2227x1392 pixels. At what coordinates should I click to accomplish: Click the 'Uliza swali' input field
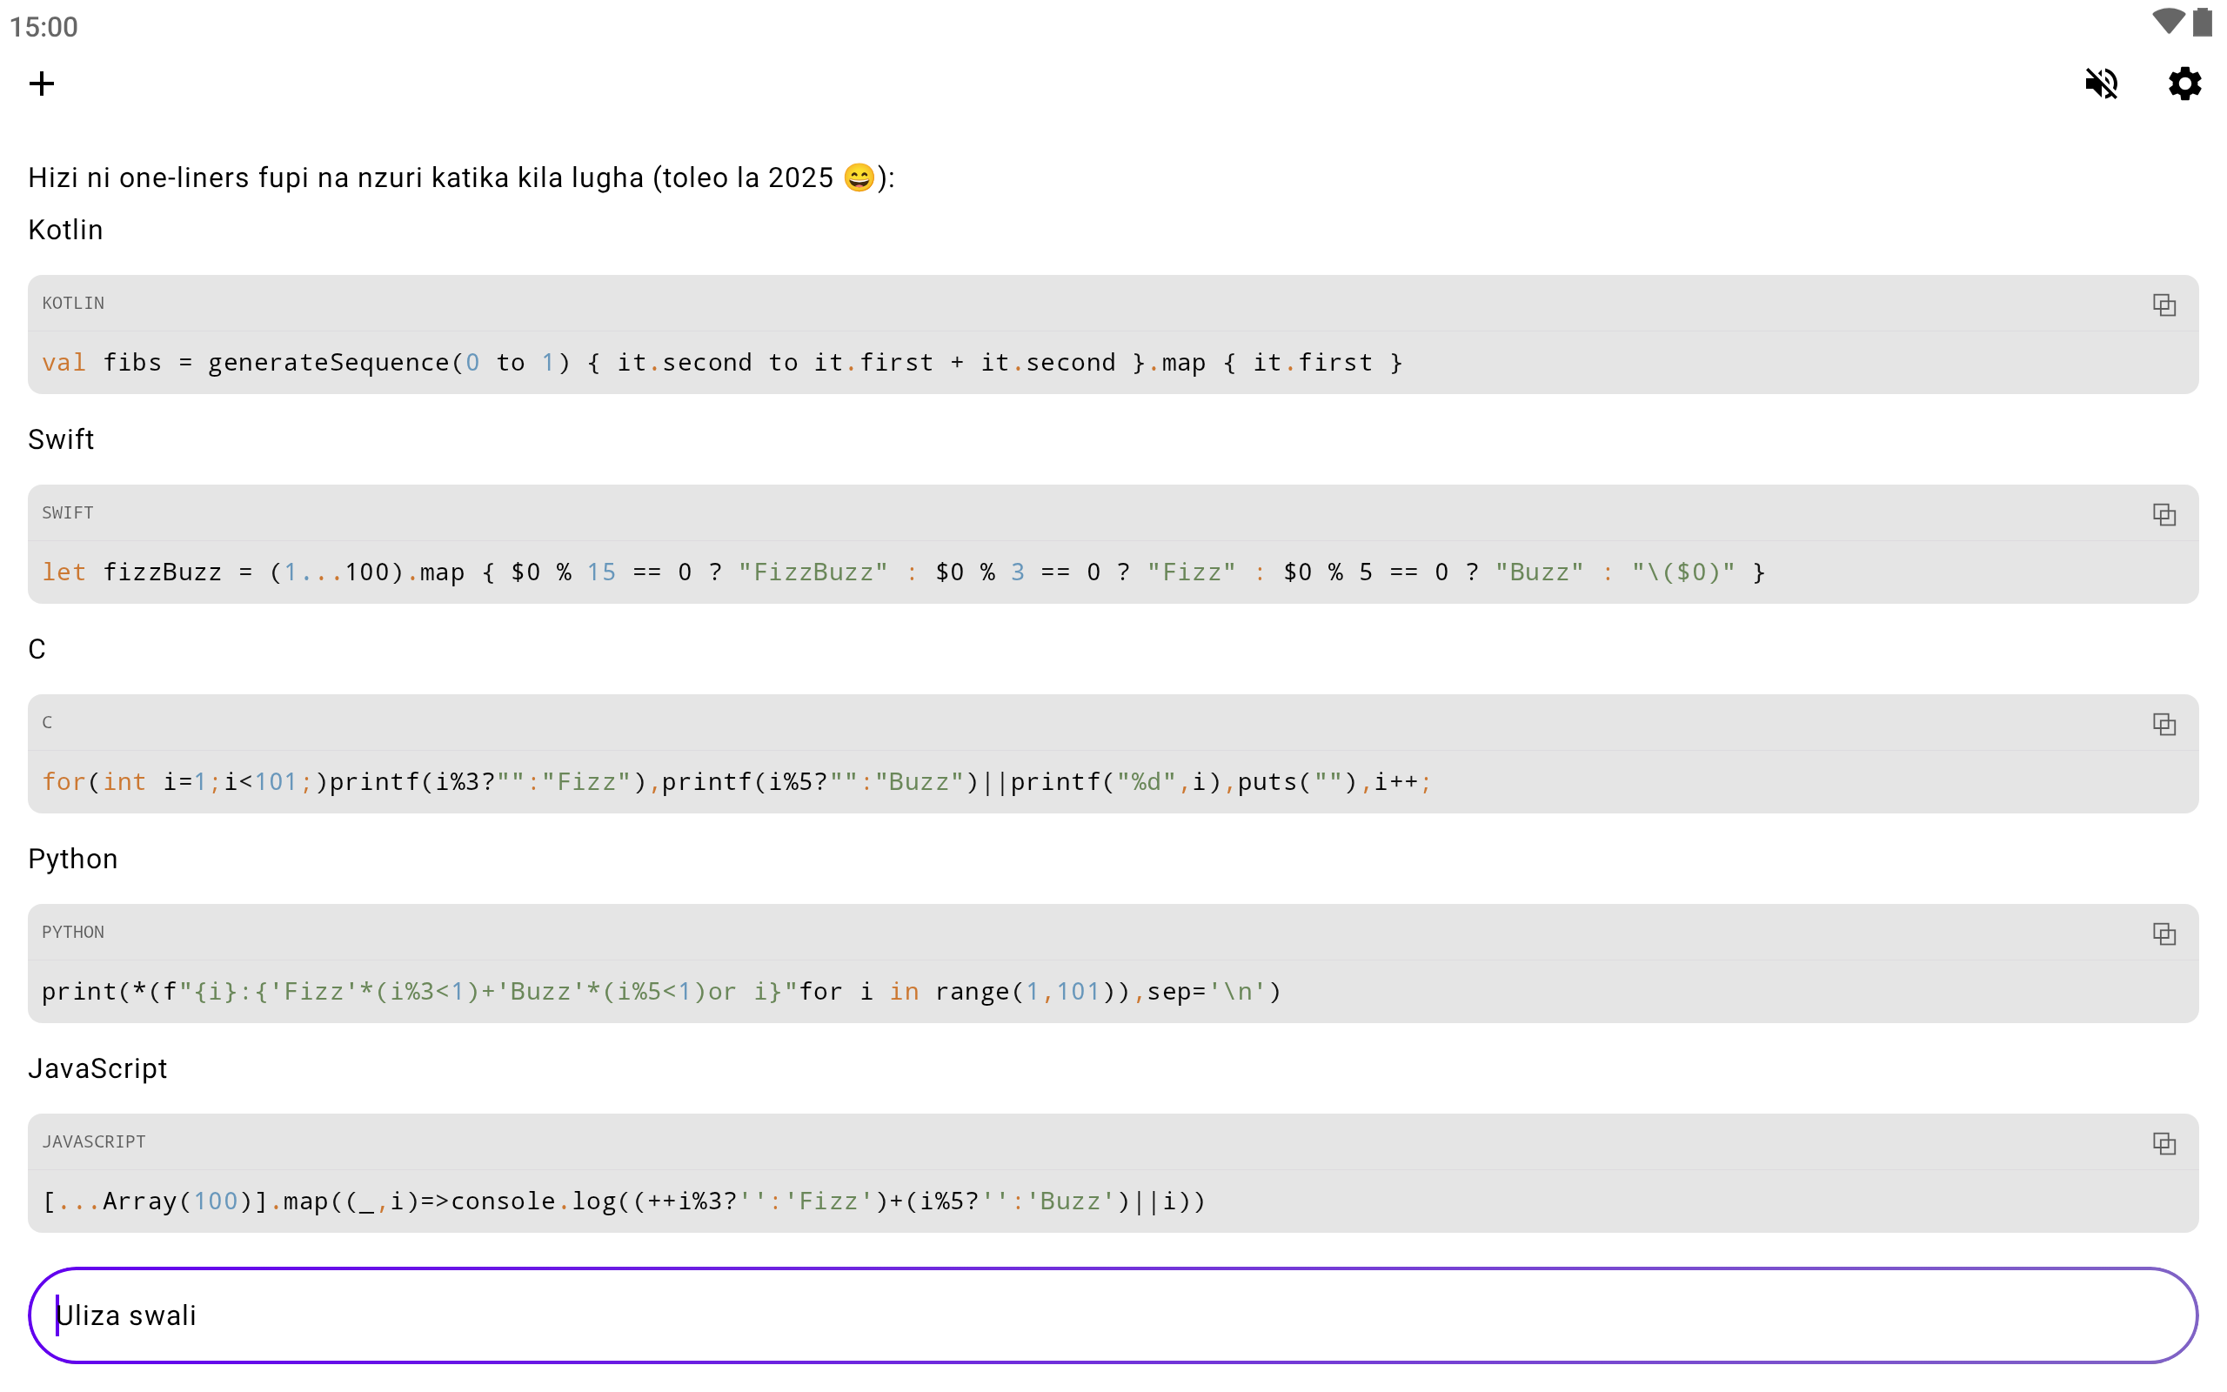pyautogui.click(x=1112, y=1315)
